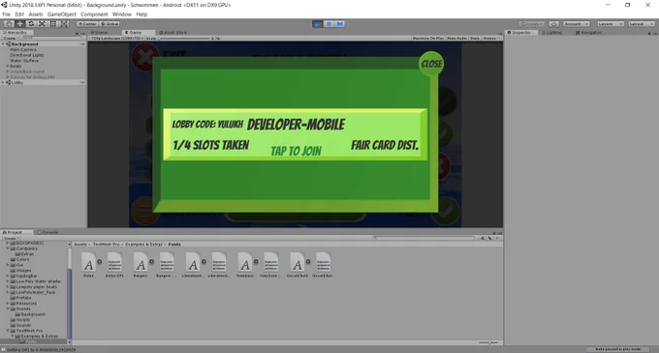Open the Layout dropdown

tap(642, 24)
